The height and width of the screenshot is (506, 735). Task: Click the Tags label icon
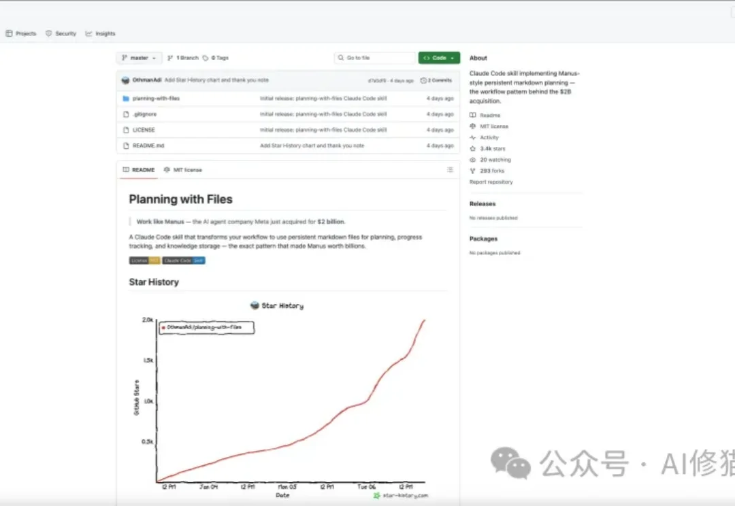pos(206,58)
